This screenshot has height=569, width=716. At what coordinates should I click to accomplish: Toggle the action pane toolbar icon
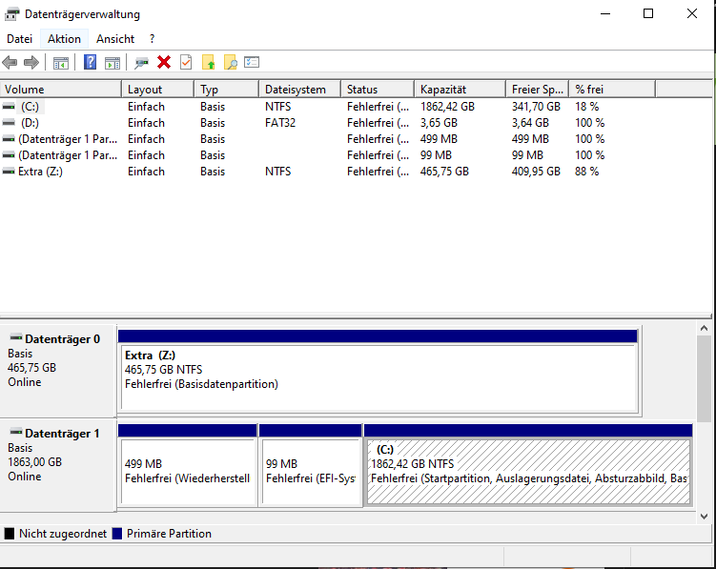[113, 63]
